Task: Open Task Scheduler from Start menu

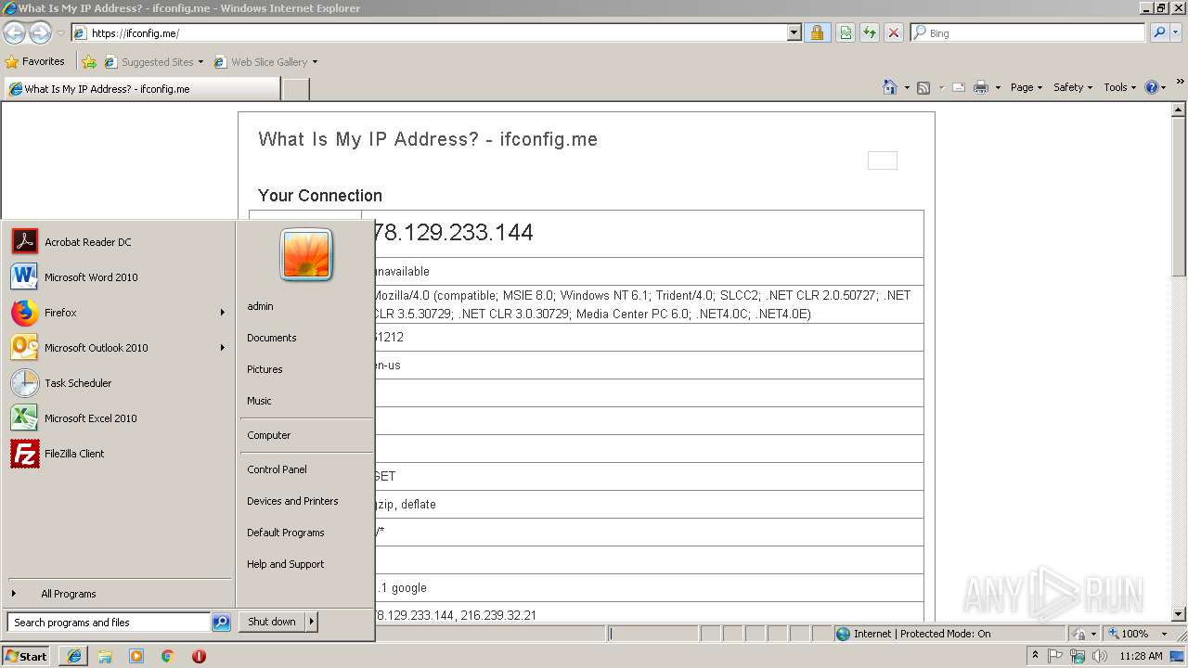Action: coord(117,383)
